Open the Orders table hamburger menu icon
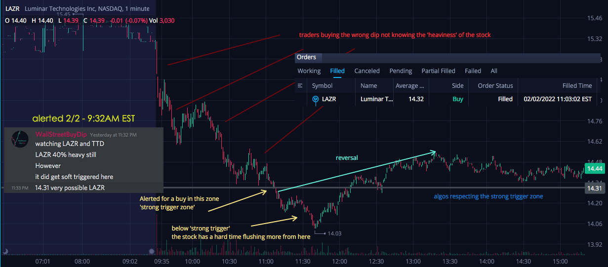Viewport: 608px width, 267px height. click(x=300, y=85)
